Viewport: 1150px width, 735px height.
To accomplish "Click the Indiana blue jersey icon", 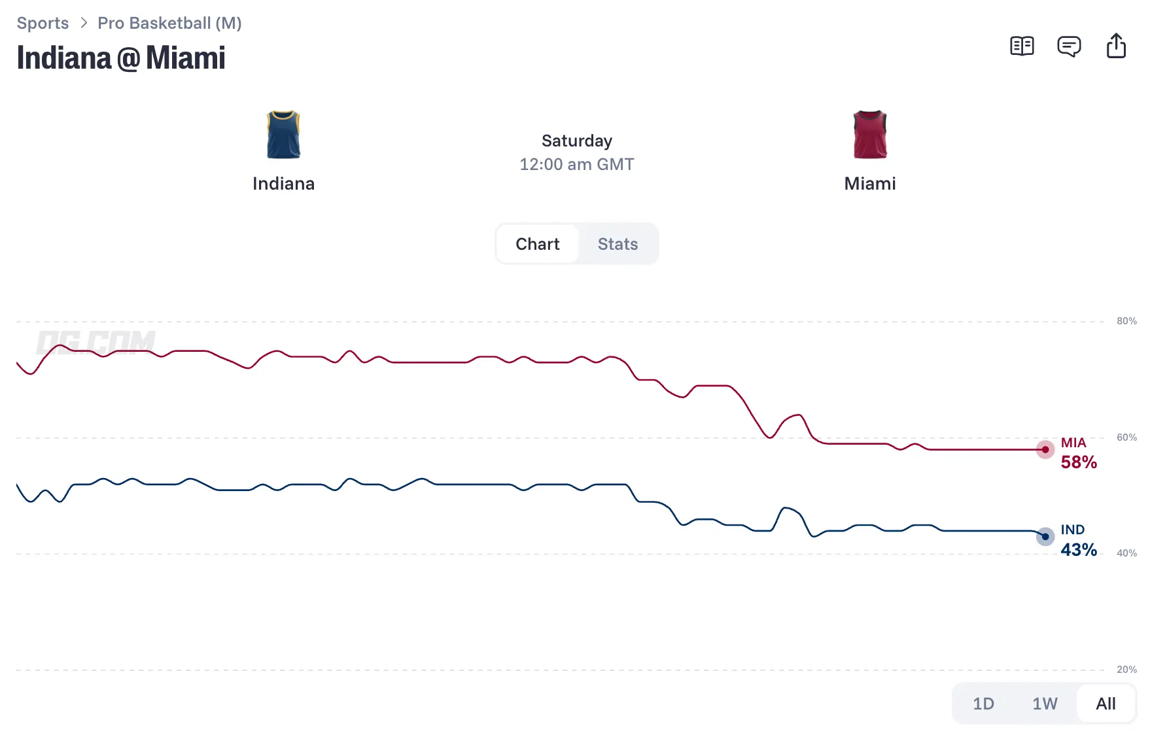I will pos(283,134).
